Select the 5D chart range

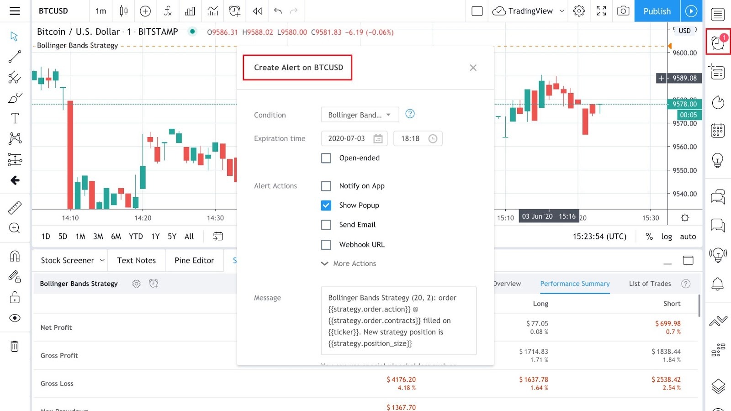pos(63,236)
